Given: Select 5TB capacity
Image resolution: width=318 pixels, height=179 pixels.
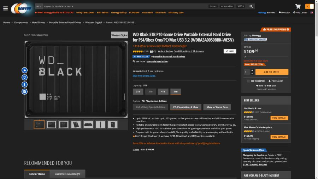Looking at the screenshot, I should 176,92.
